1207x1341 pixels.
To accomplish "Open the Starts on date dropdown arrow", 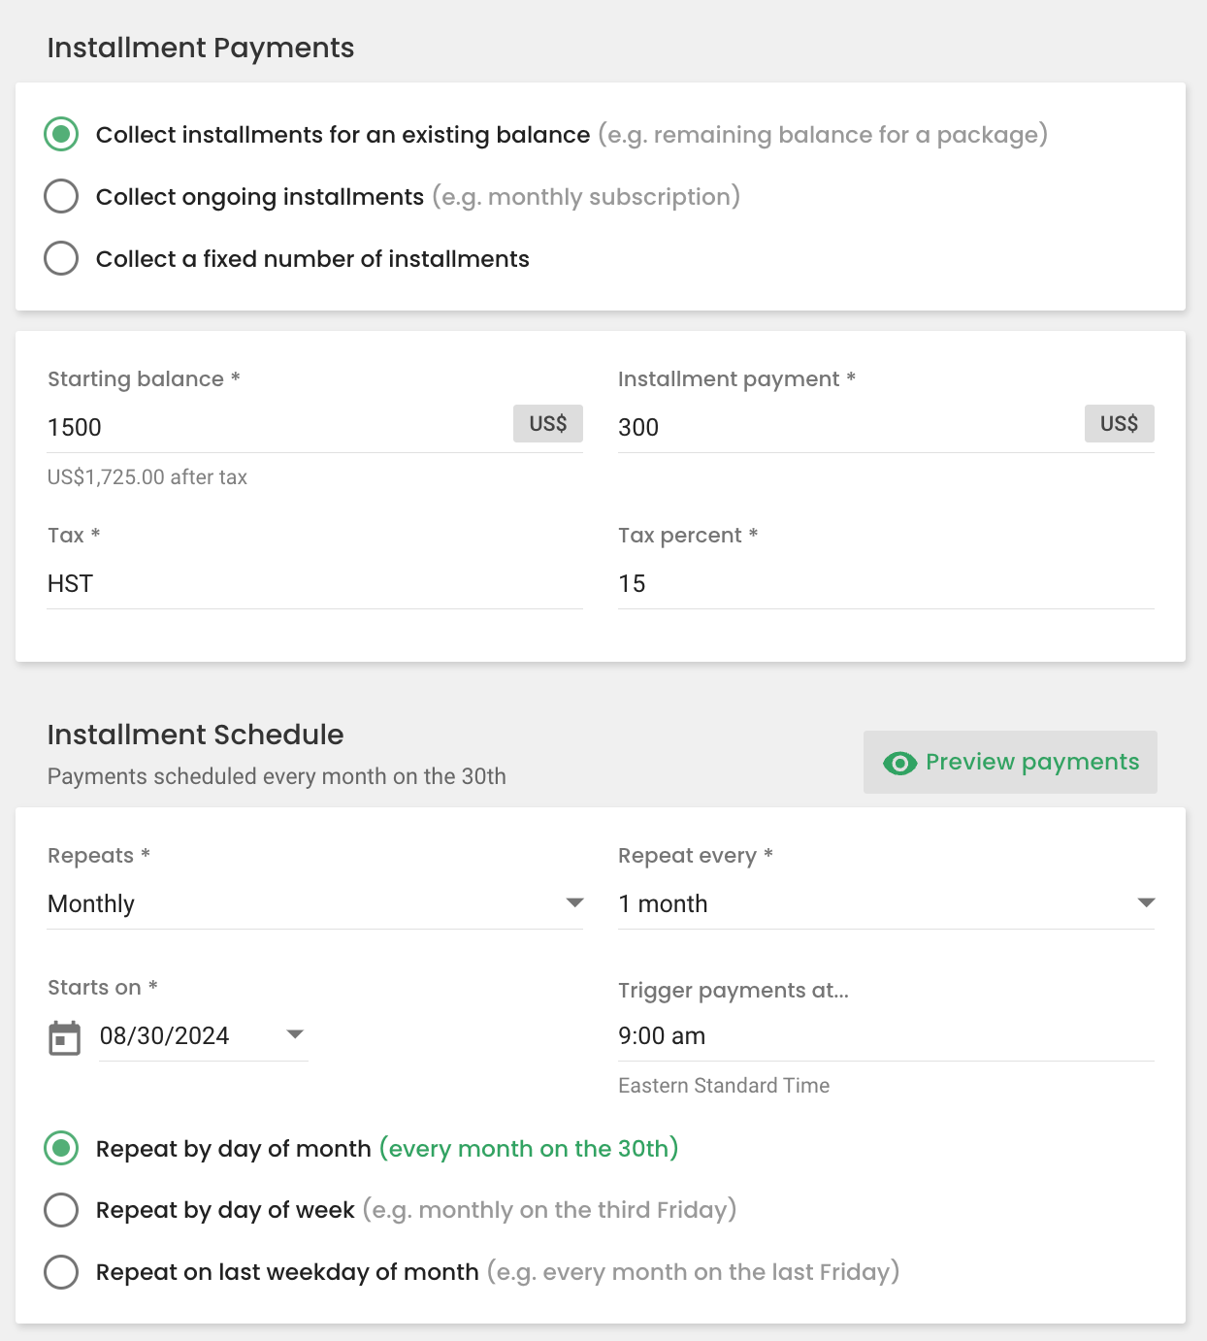I will pyautogui.click(x=296, y=1034).
